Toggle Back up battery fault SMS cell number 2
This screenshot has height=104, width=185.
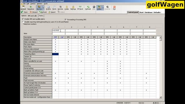click(68, 90)
